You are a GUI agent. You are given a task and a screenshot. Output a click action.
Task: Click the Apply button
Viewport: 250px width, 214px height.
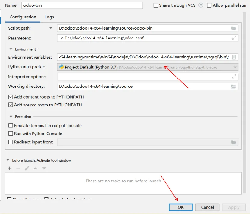tap(234, 207)
